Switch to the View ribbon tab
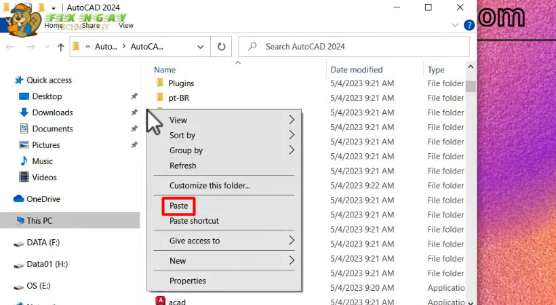The width and height of the screenshot is (556, 305). (x=126, y=25)
